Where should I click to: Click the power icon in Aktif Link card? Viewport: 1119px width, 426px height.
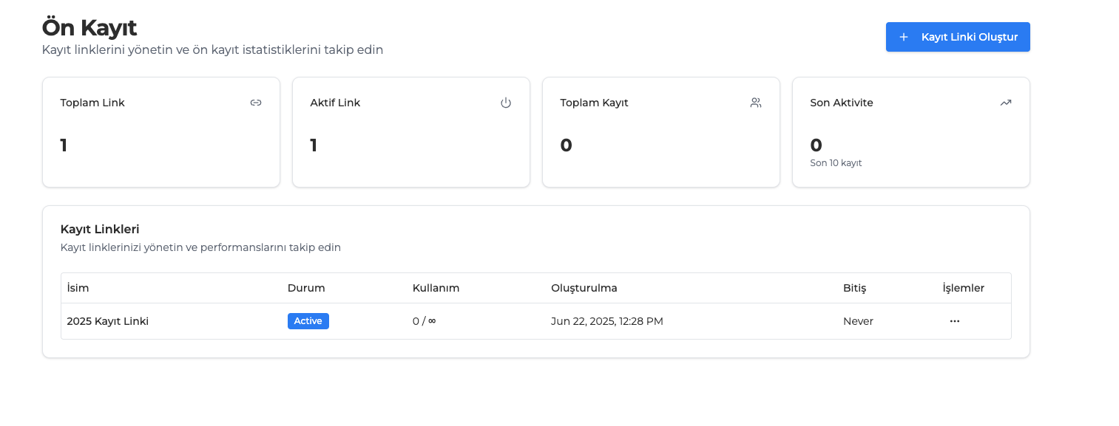[x=506, y=103]
